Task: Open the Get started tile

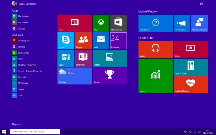Action: pos(156,23)
